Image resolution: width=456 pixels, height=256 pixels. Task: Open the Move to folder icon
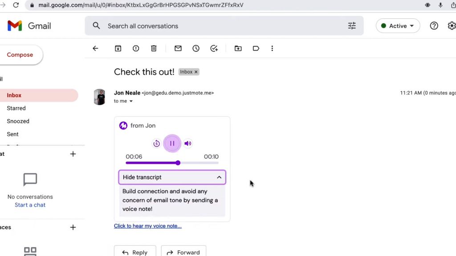238,48
